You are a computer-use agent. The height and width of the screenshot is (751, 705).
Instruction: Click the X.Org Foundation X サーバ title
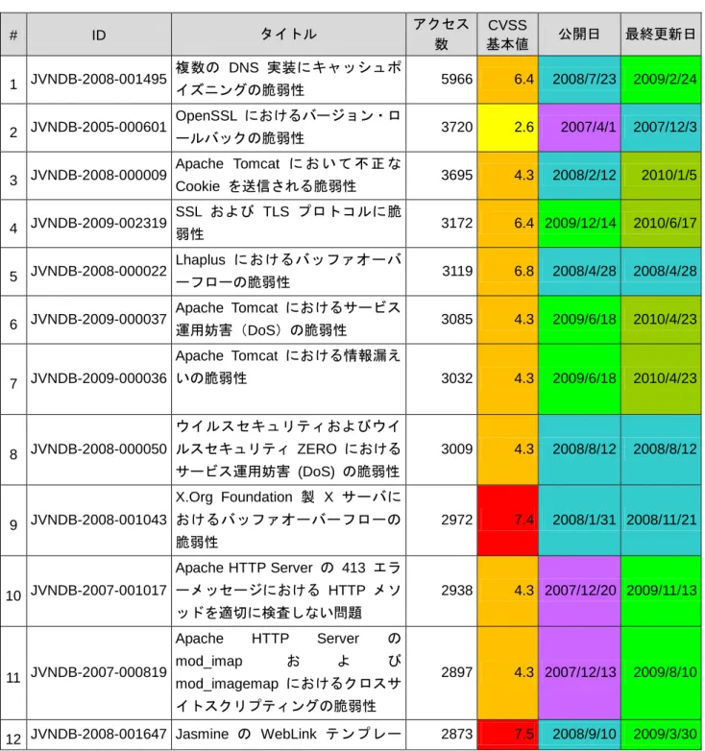pyautogui.click(x=288, y=521)
